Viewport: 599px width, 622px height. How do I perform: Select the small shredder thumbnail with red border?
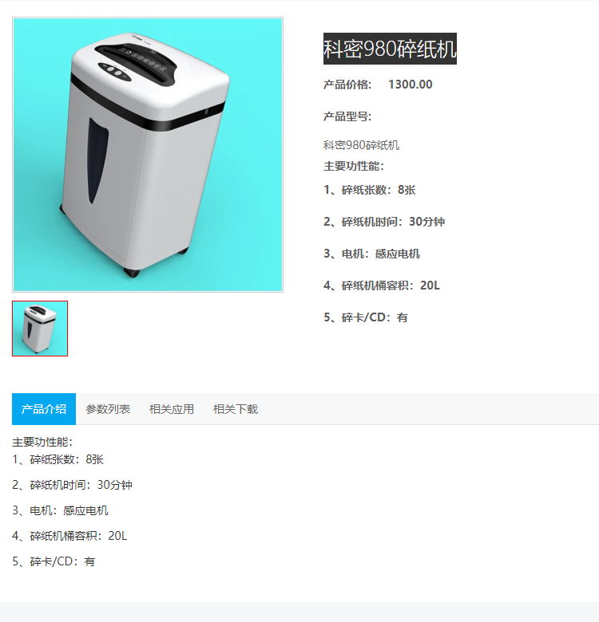click(x=40, y=329)
